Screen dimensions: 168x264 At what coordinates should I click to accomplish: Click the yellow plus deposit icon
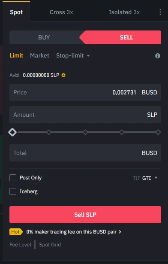tap(63, 75)
